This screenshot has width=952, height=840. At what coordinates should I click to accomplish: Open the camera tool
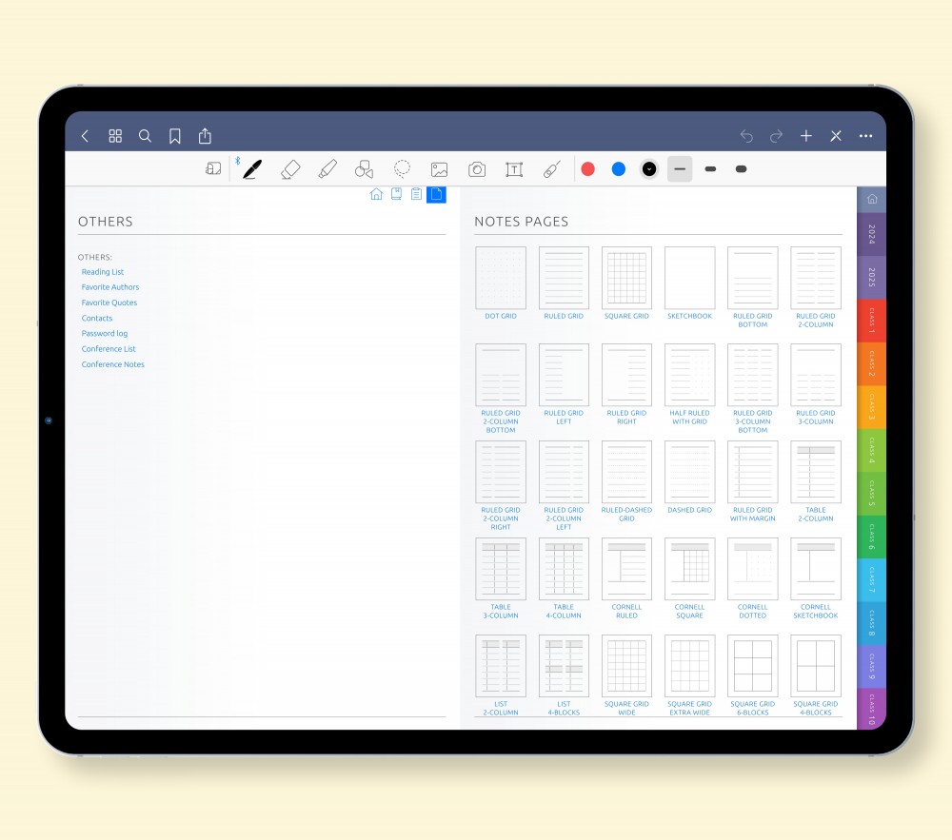[477, 169]
